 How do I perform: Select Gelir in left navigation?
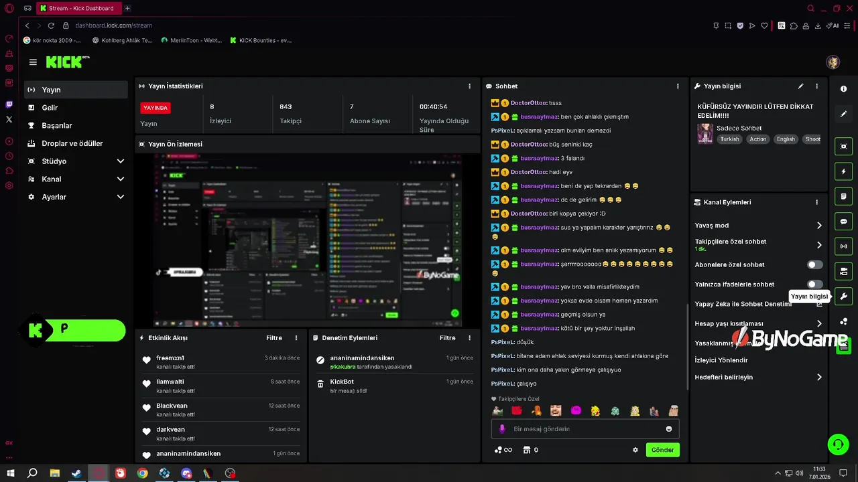tap(76, 108)
